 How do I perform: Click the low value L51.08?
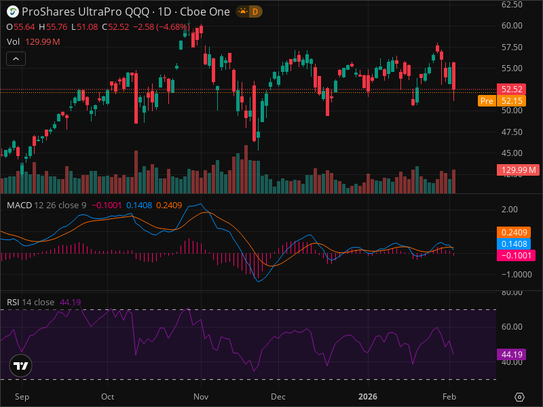click(x=84, y=27)
